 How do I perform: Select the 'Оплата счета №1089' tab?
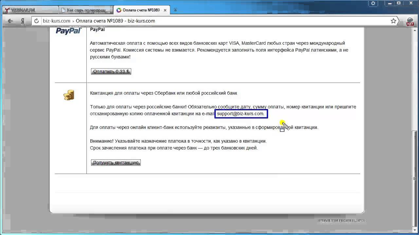(141, 10)
